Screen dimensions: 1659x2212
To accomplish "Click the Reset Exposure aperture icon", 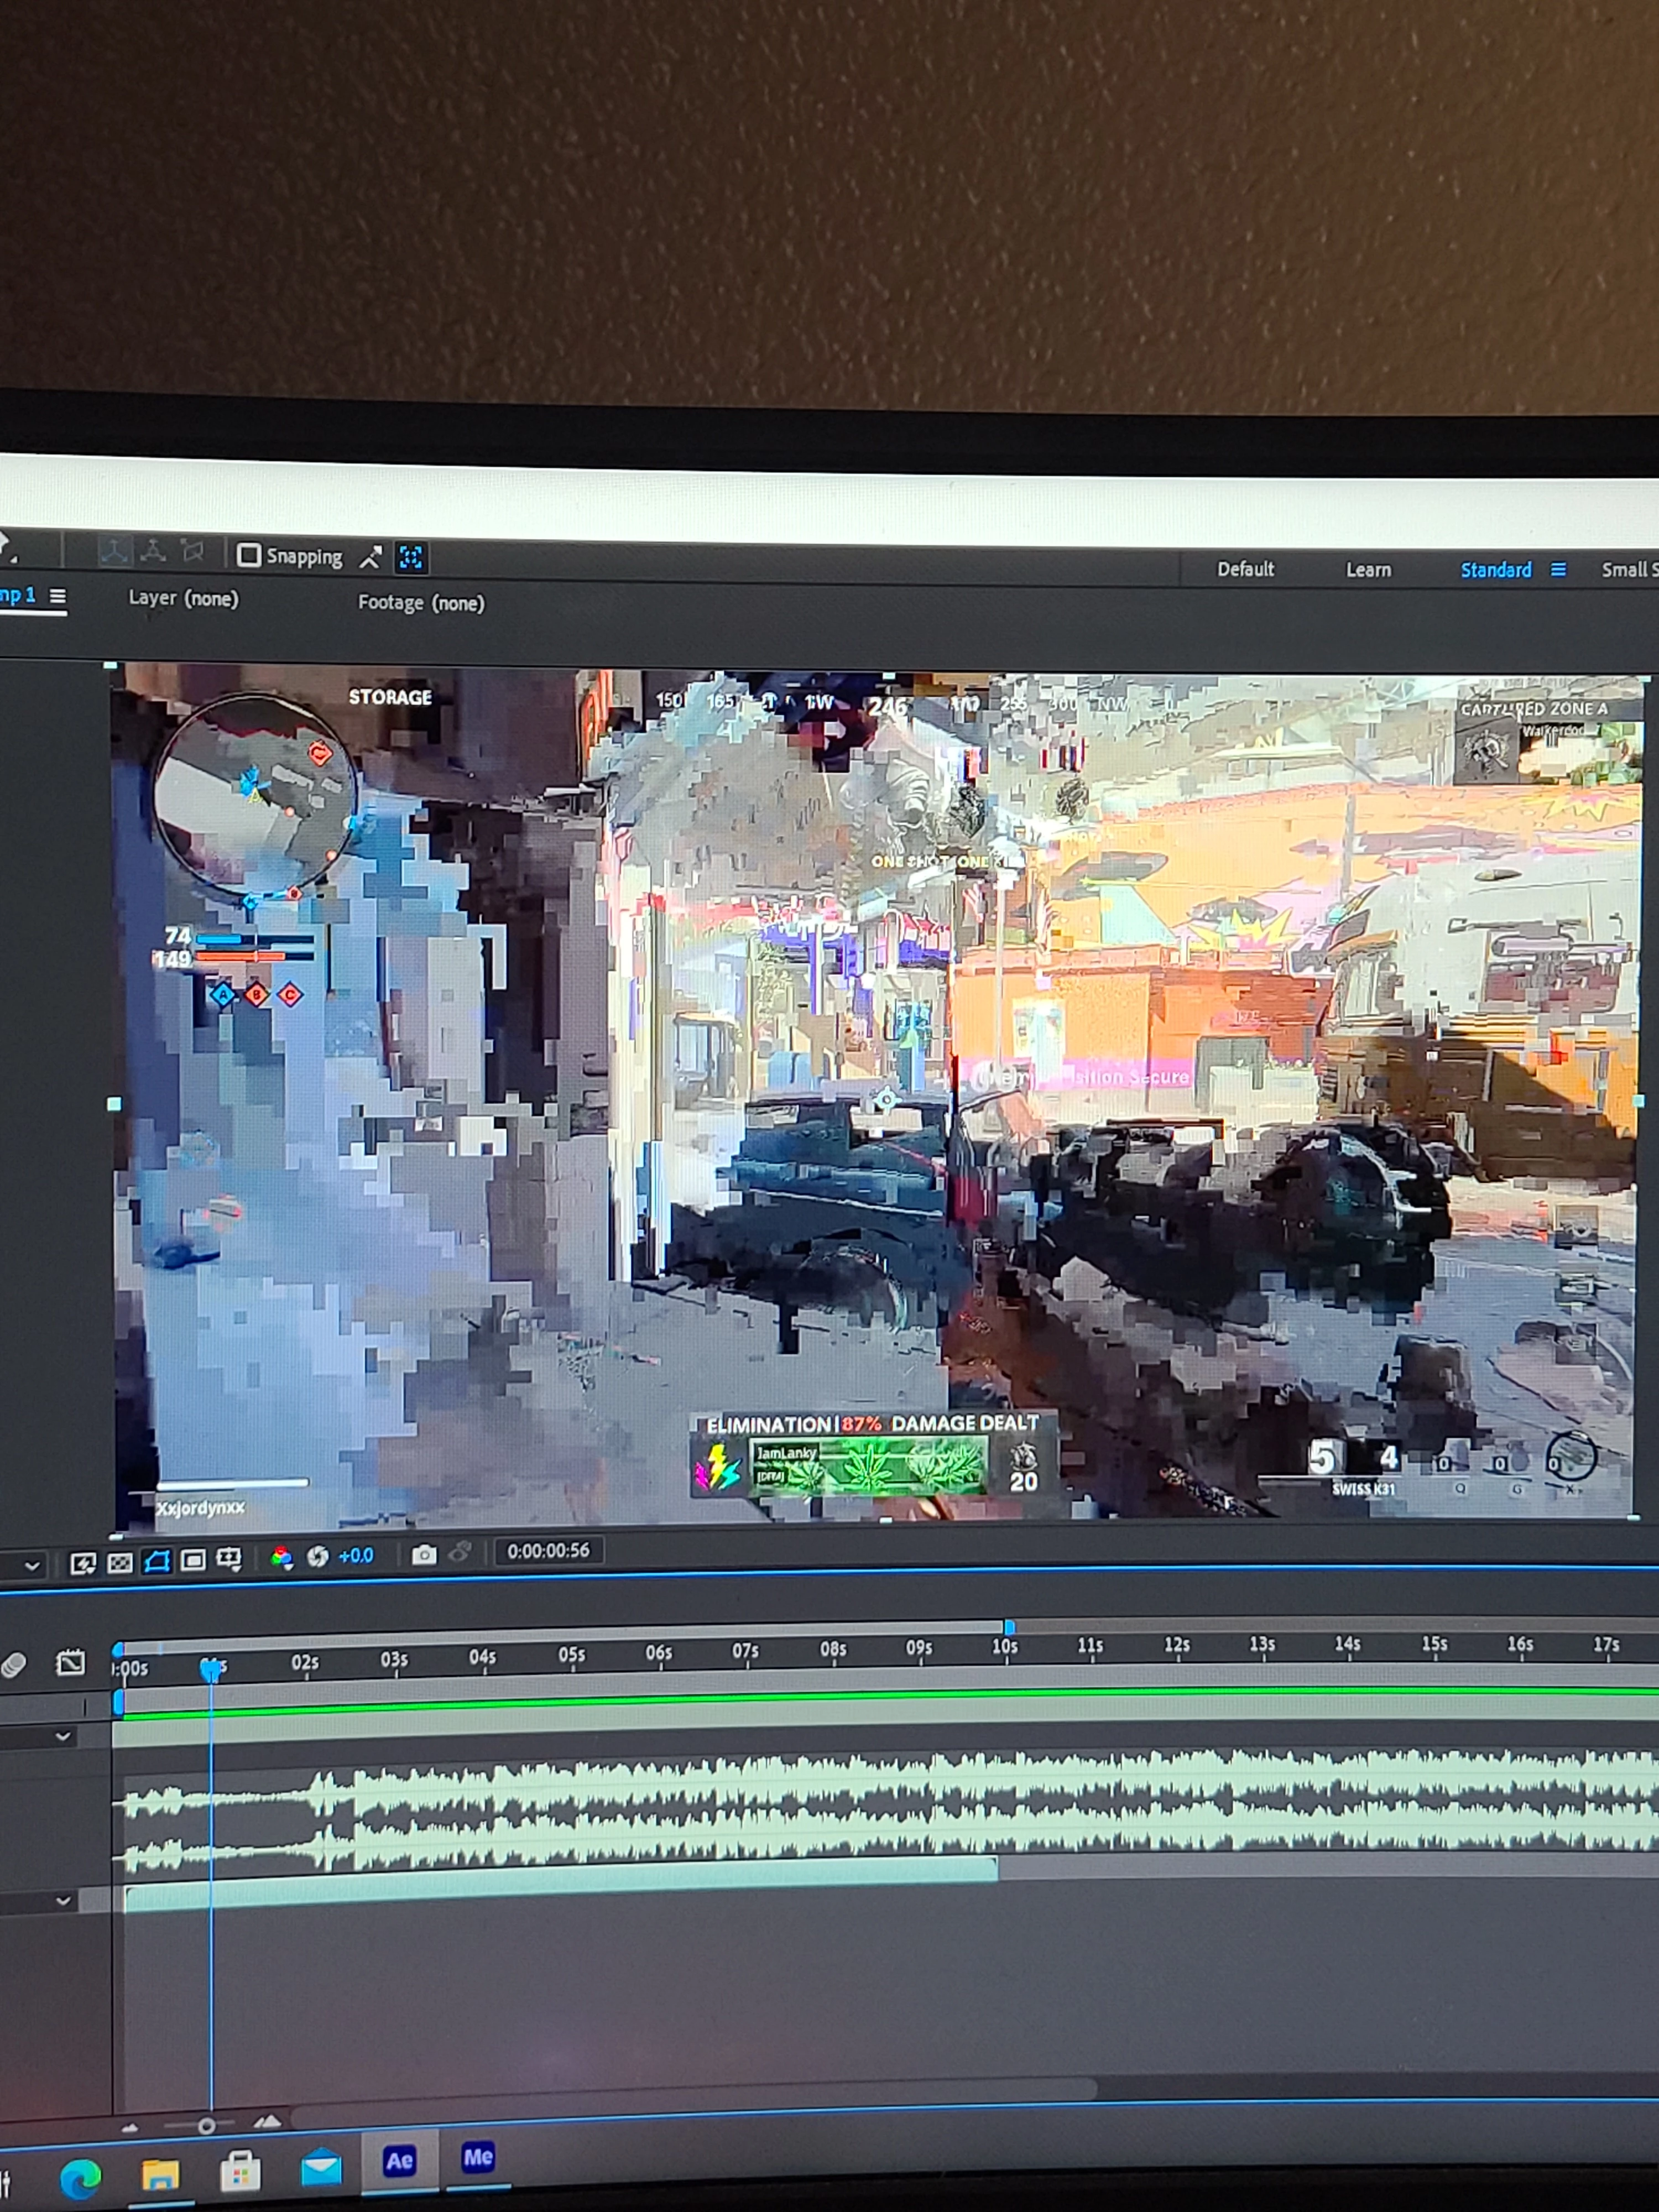I will click(318, 1556).
